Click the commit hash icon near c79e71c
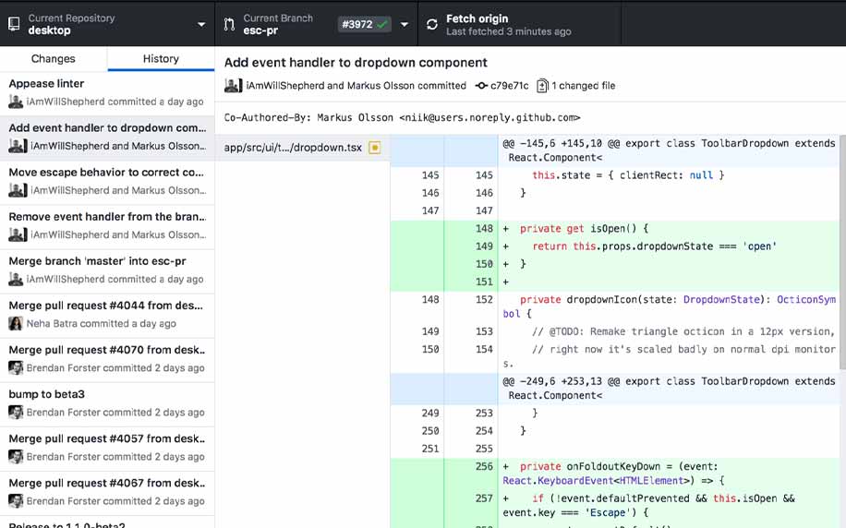Screen dimensions: 846x528 (x=481, y=86)
